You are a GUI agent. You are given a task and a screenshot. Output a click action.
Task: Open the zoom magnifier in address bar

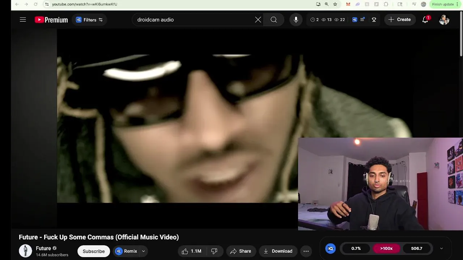(x=327, y=4)
